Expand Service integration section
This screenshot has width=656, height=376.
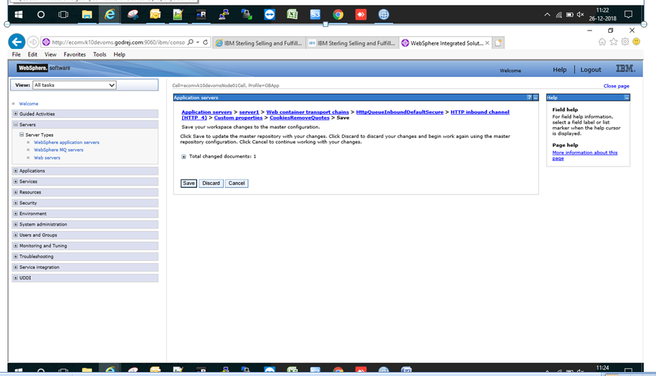16,267
